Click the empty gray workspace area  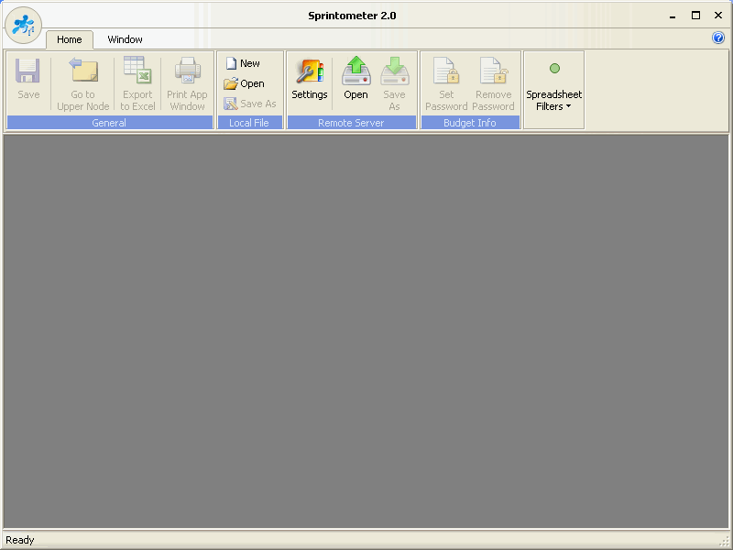[x=366, y=330]
